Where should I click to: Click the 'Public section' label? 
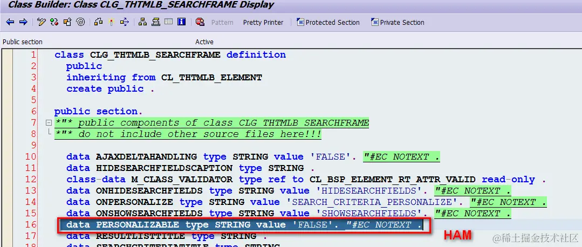(23, 42)
